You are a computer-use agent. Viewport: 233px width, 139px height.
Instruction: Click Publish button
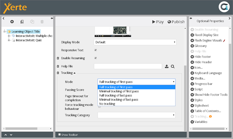point(176,22)
